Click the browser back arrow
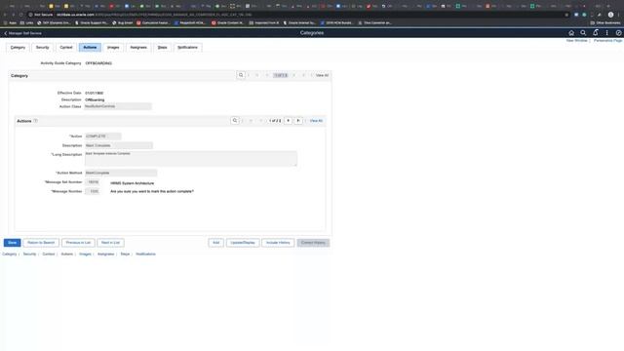 tap(5, 15)
